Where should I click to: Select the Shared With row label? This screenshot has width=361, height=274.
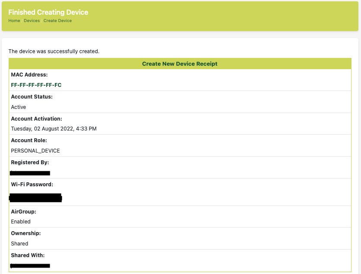point(29,255)
